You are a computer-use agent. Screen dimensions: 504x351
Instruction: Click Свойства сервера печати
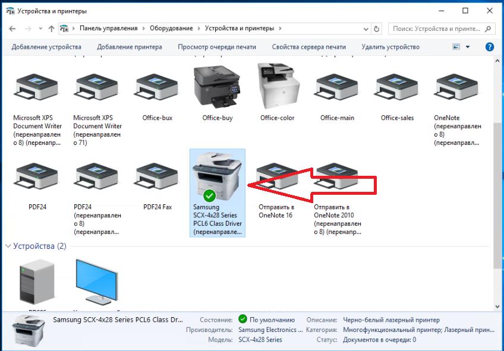309,47
